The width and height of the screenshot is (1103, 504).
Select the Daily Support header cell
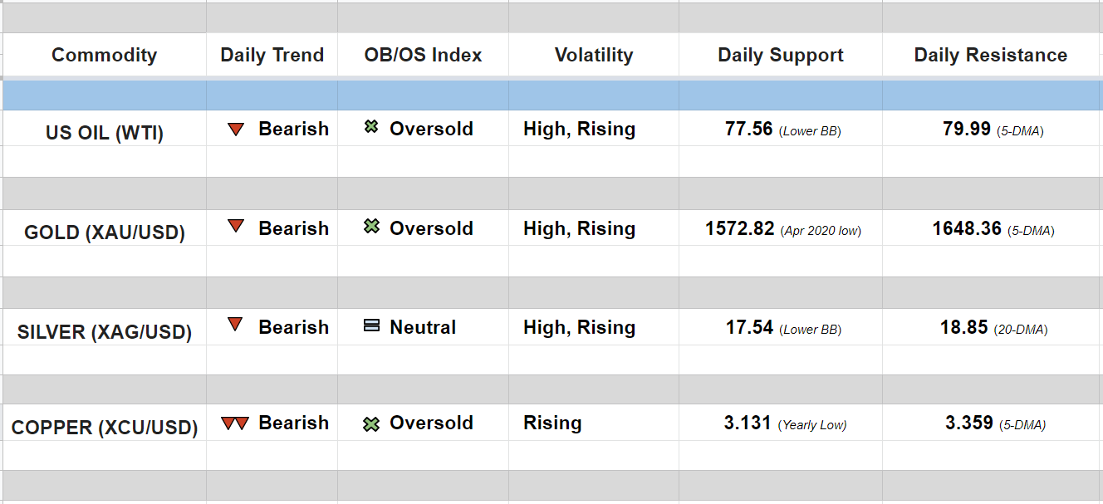pos(780,56)
